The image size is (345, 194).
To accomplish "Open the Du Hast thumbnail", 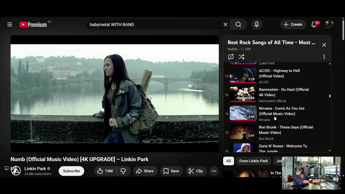I will (x=243, y=94).
